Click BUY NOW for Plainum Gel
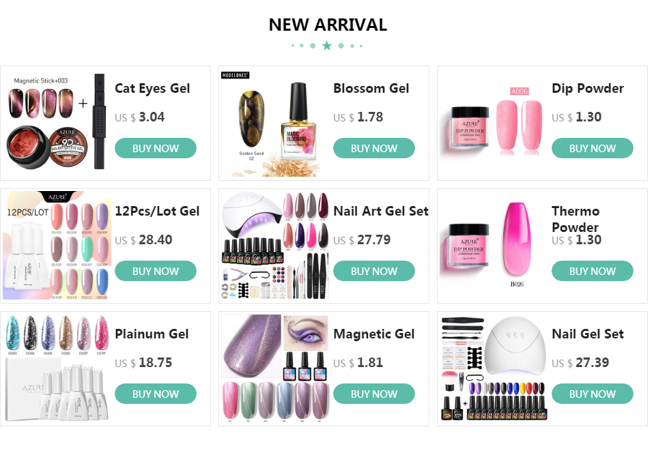 click(155, 394)
